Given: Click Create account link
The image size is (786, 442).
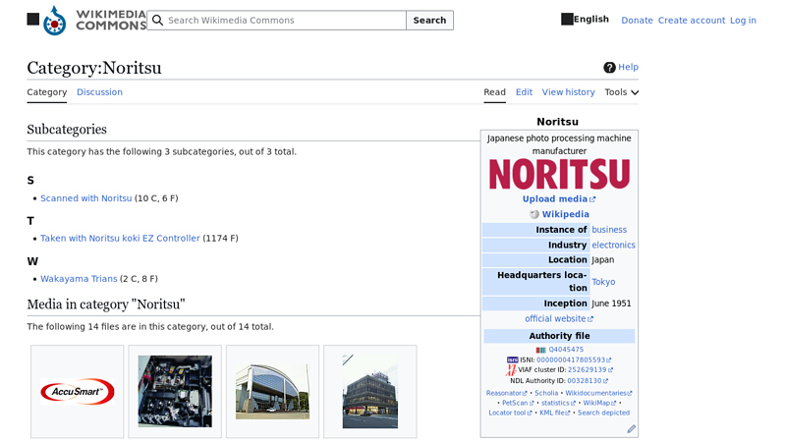Looking at the screenshot, I should 692,21.
